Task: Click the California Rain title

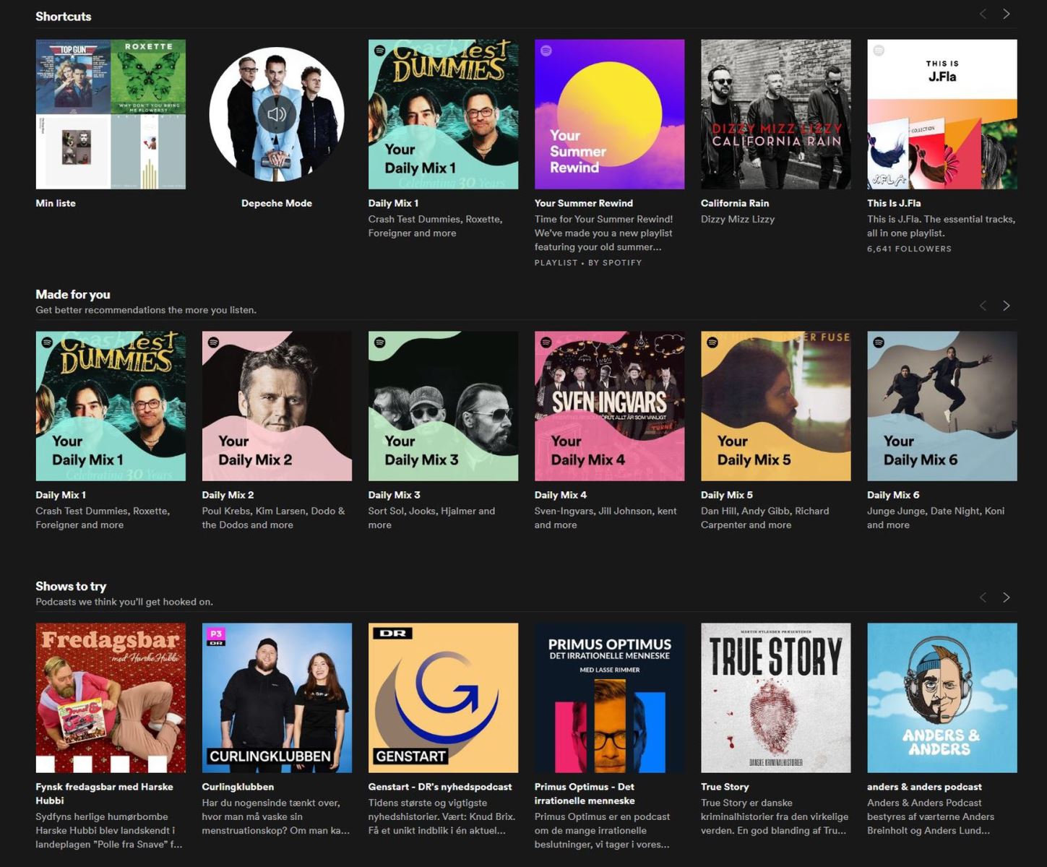Action: tap(735, 203)
